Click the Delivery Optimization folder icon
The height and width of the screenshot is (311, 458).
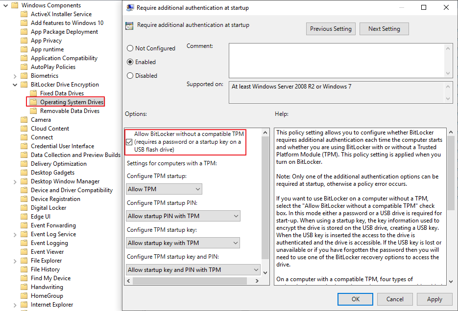(x=24, y=164)
